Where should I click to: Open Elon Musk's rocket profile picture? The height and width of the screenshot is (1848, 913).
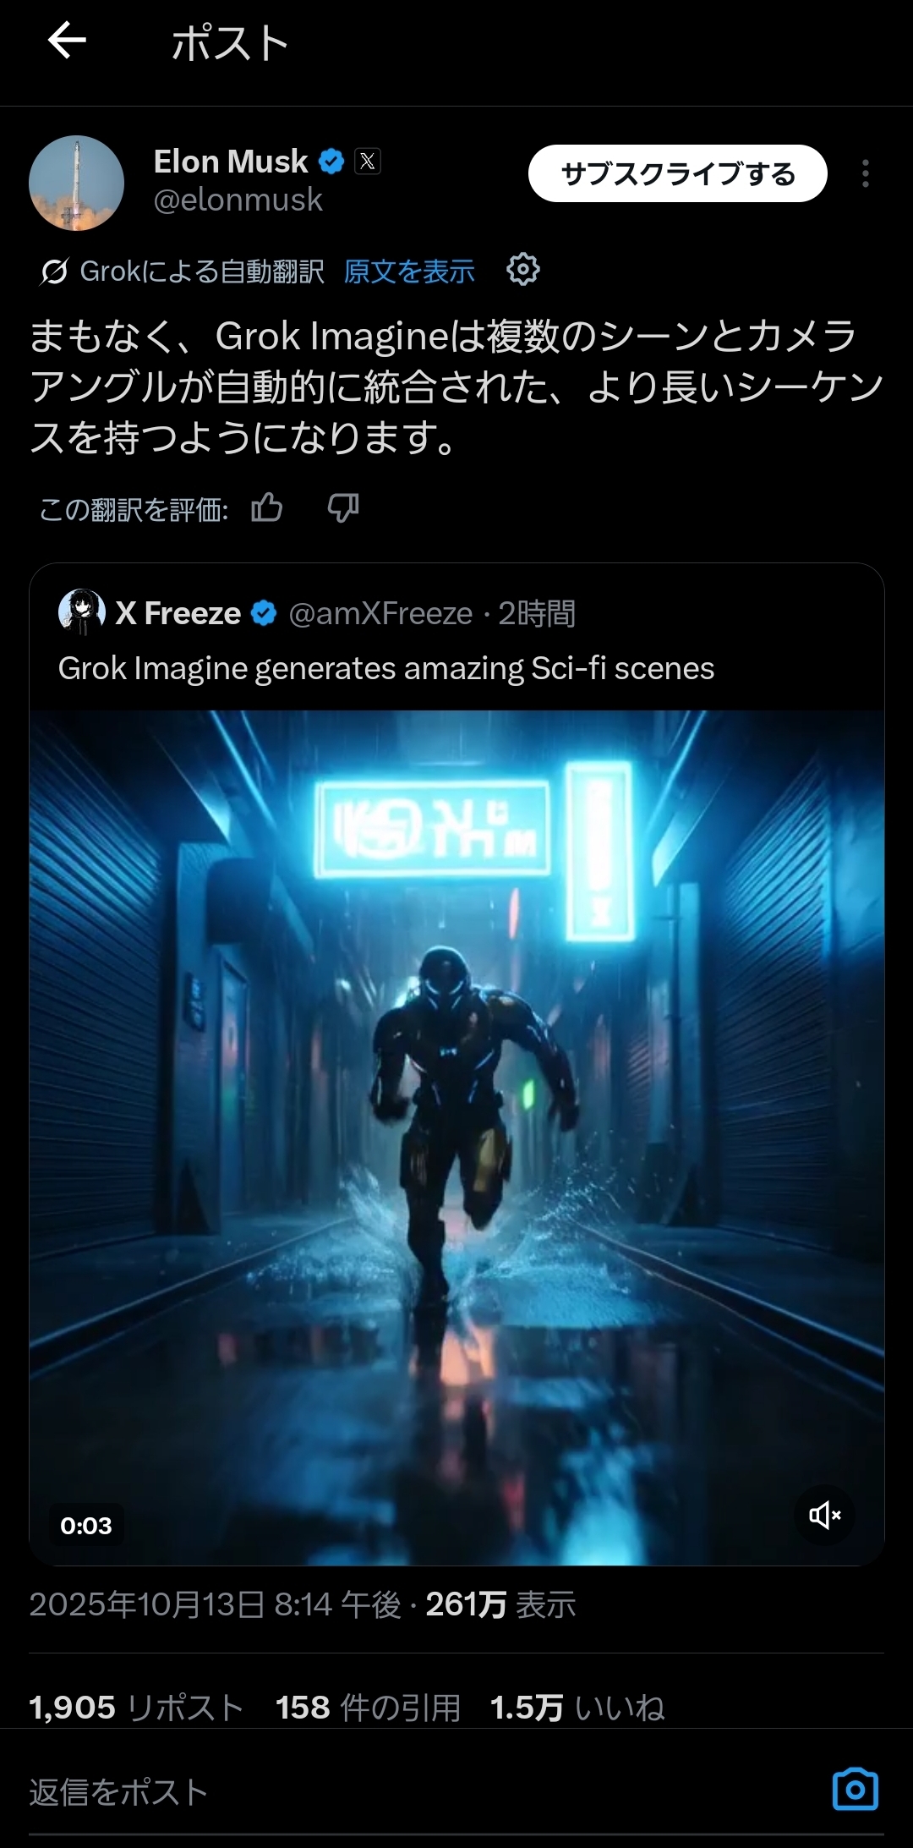point(76,183)
